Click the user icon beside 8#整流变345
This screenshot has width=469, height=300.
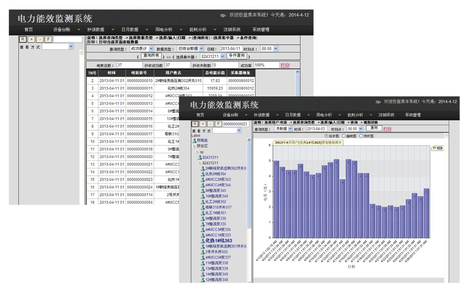[203, 191]
